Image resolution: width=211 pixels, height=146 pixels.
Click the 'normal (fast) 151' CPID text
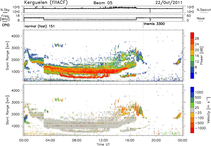[x=40, y=26]
